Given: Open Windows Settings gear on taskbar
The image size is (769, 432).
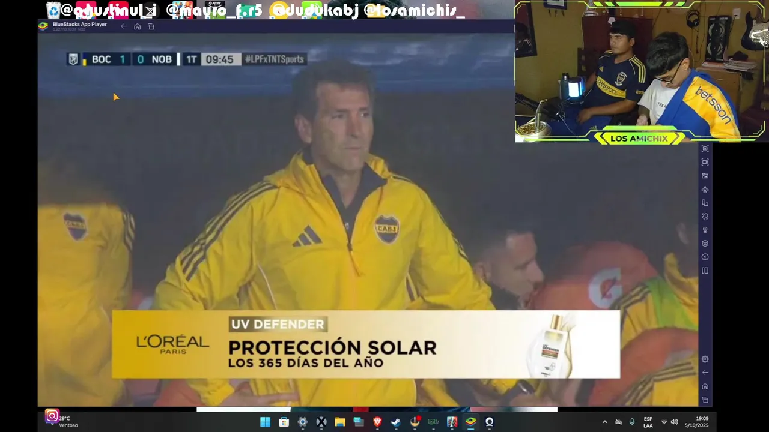Looking at the screenshot, I should pos(303,422).
